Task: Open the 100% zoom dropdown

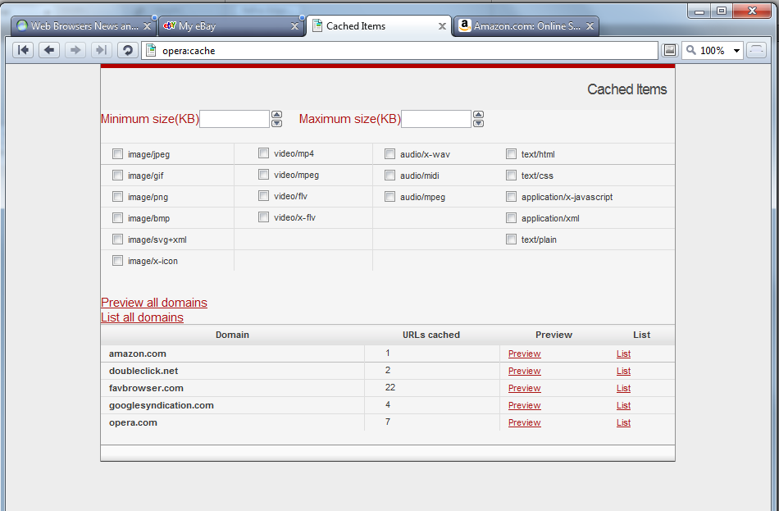Action: [736, 51]
